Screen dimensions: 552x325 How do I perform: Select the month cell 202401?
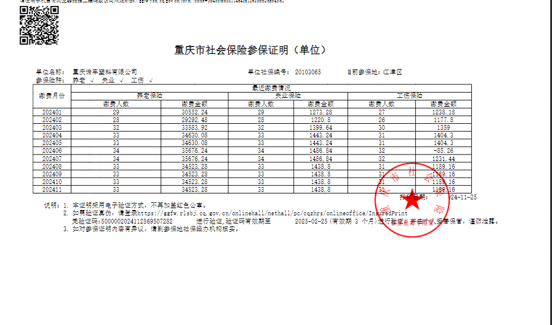point(52,112)
